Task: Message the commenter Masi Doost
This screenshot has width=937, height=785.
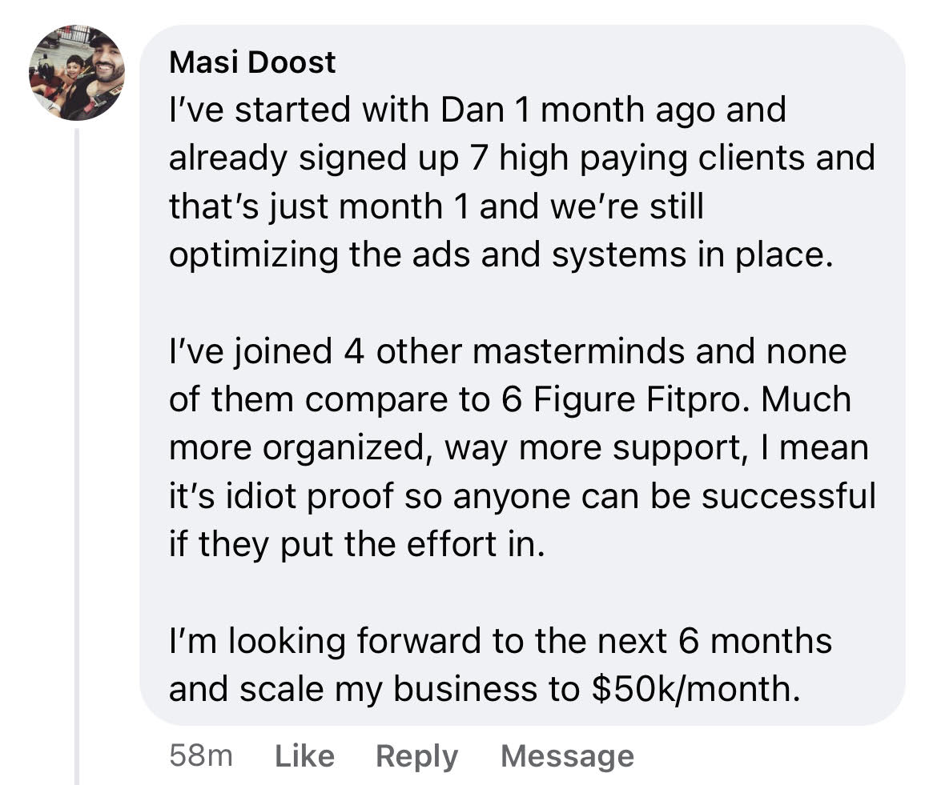Action: point(567,755)
